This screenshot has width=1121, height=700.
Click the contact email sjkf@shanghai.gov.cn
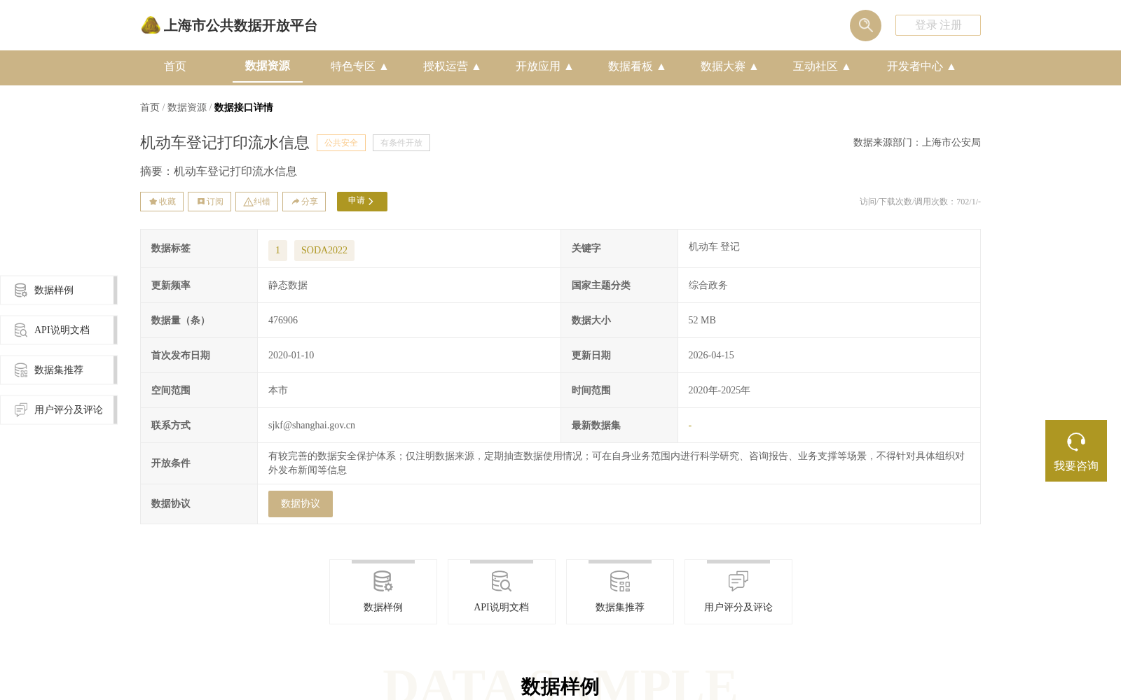coord(312,426)
